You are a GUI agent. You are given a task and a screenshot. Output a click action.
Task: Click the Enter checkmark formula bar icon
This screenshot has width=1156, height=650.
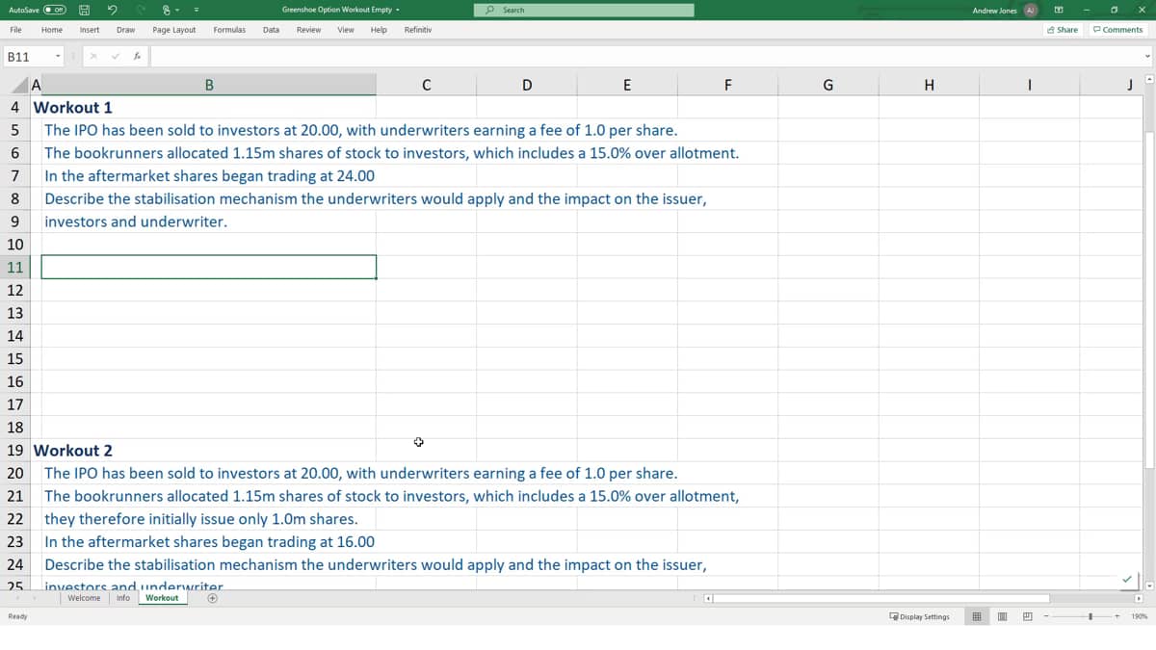click(x=115, y=57)
